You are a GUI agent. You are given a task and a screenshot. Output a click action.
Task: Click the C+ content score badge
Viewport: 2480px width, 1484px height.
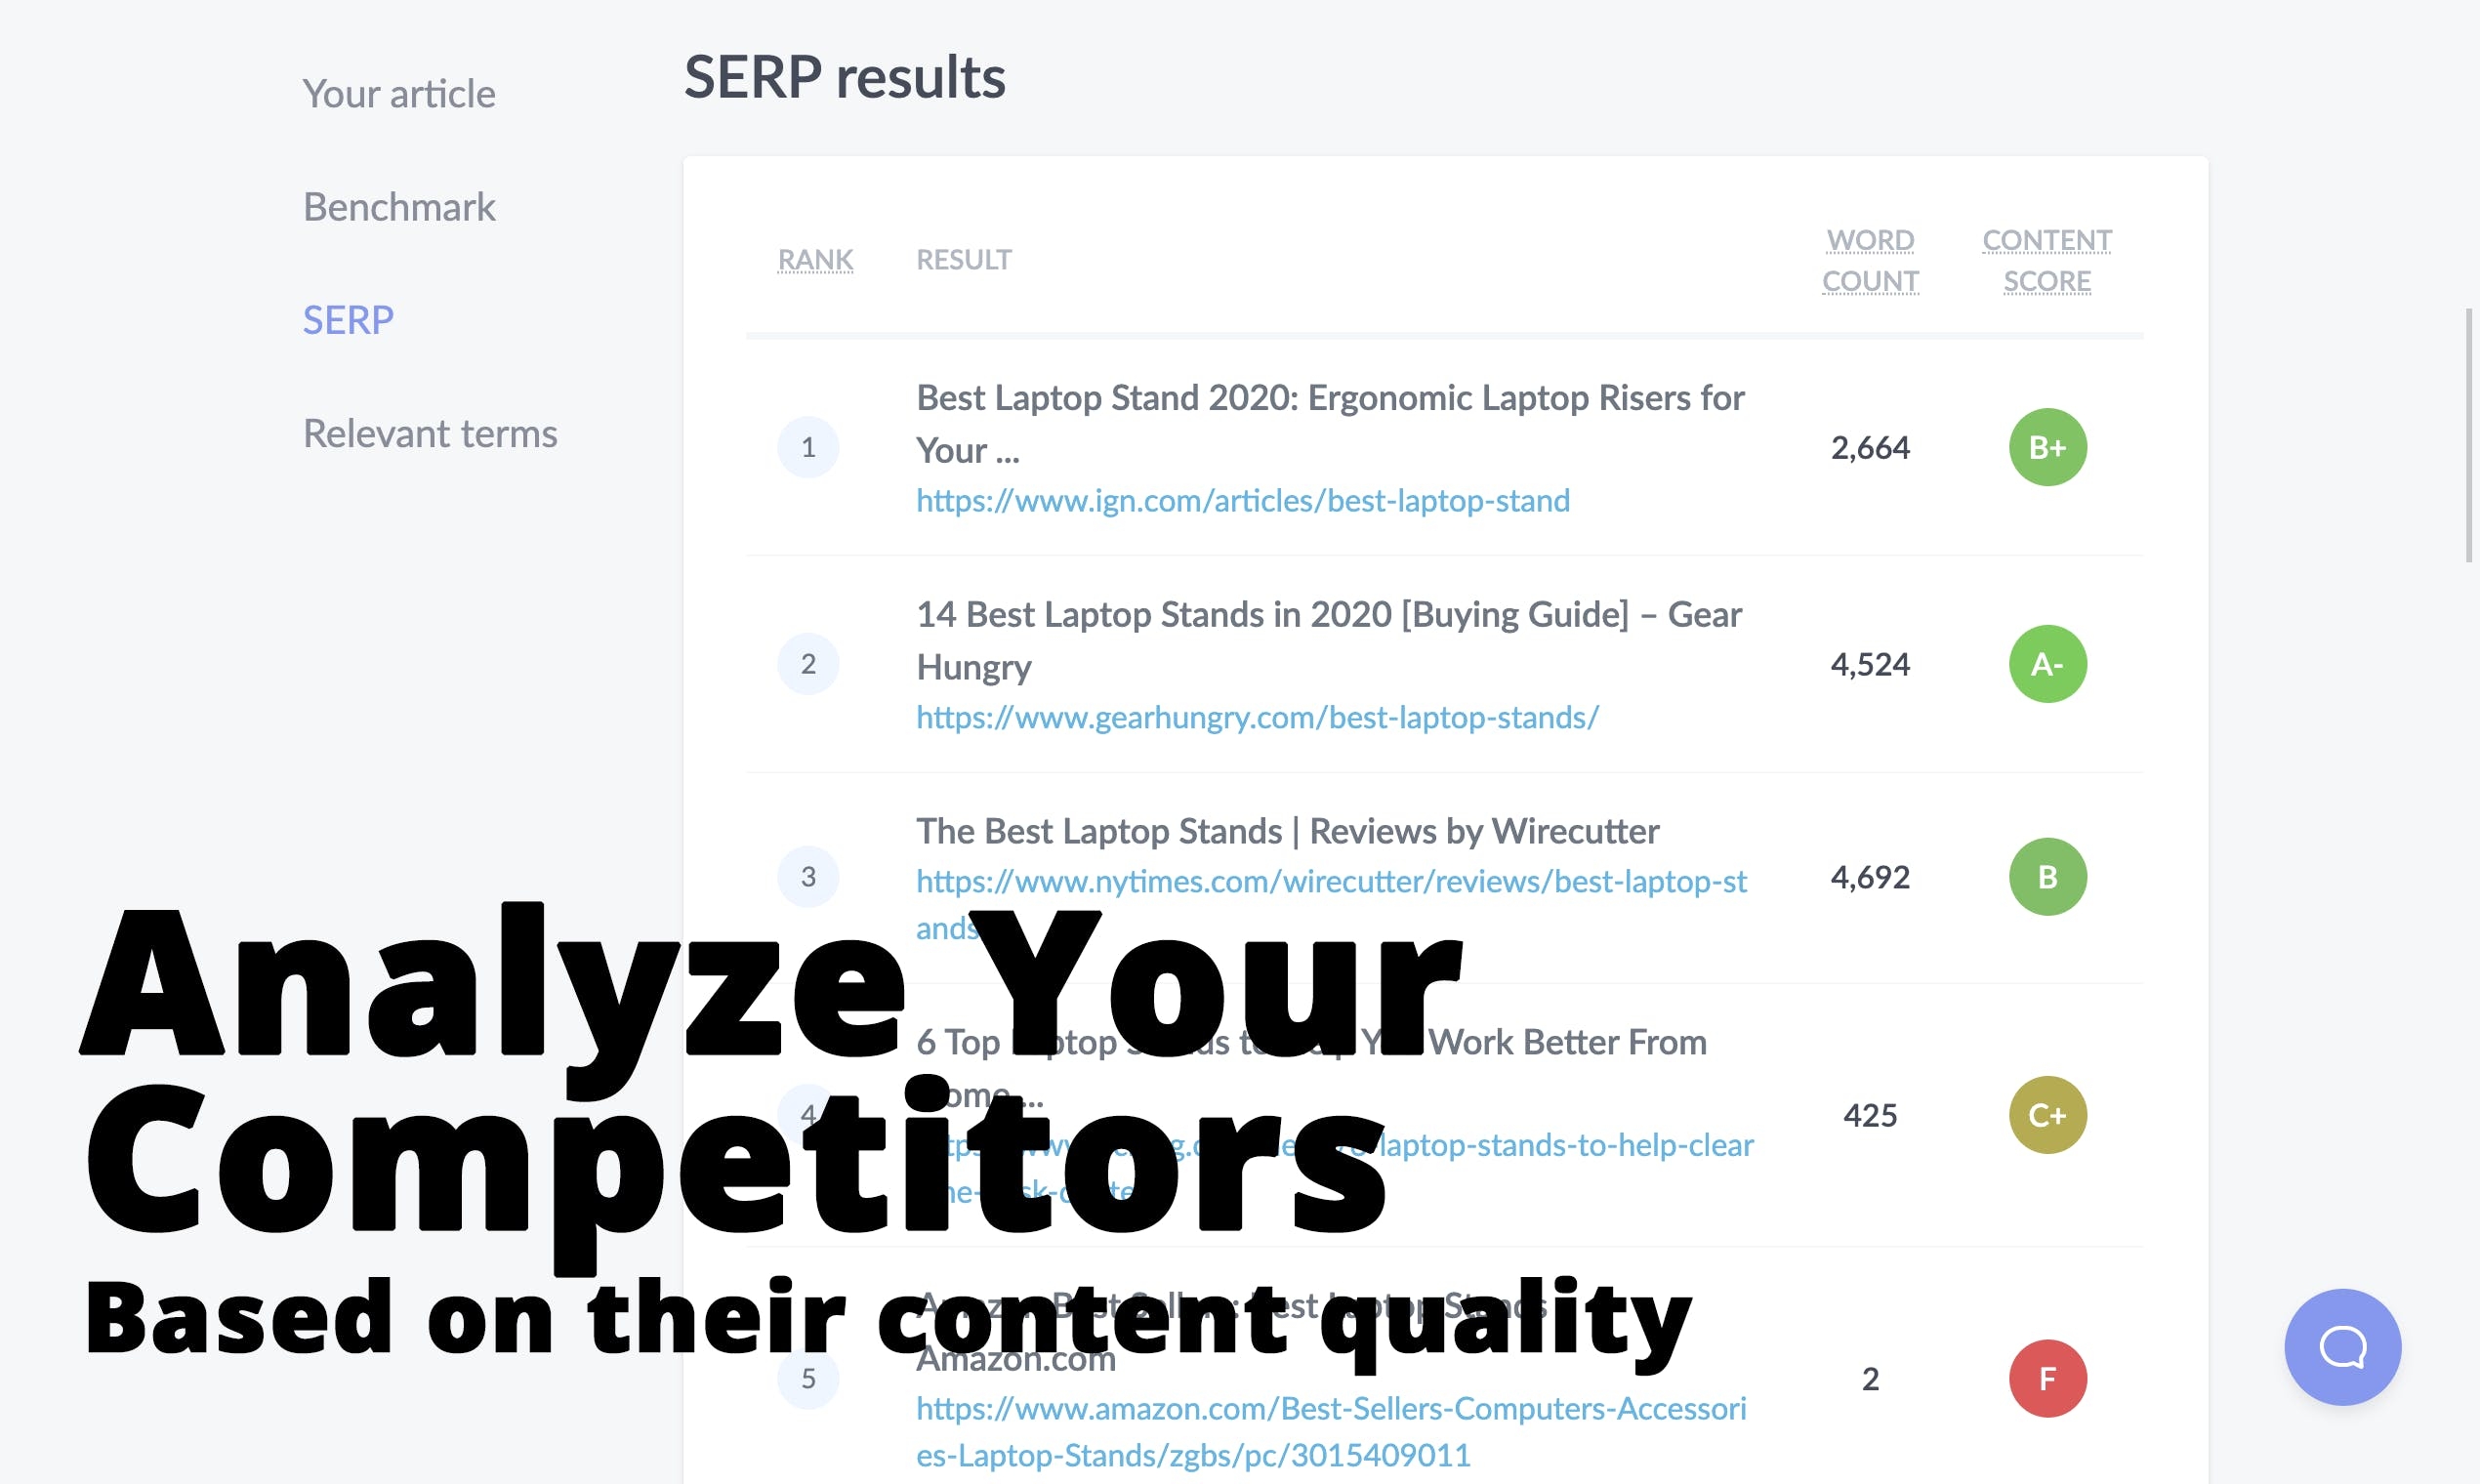pos(2047,1115)
